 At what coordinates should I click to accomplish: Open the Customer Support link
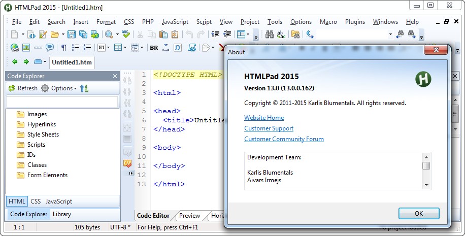[269, 128]
